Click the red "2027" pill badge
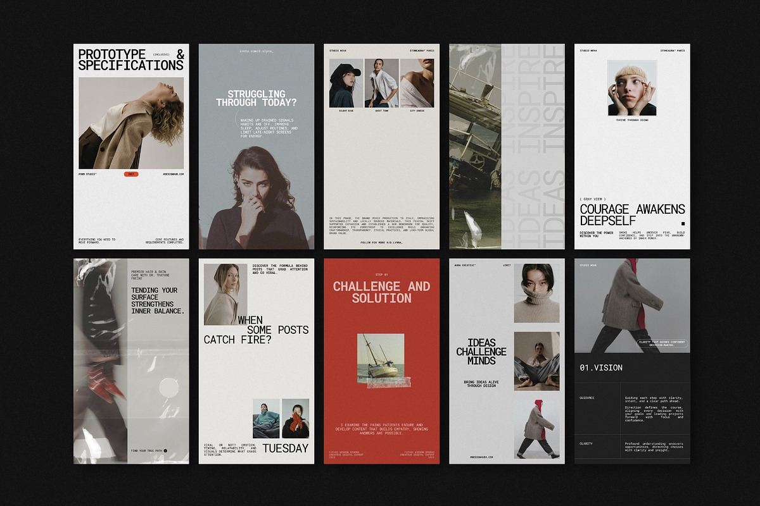 pos(131,174)
